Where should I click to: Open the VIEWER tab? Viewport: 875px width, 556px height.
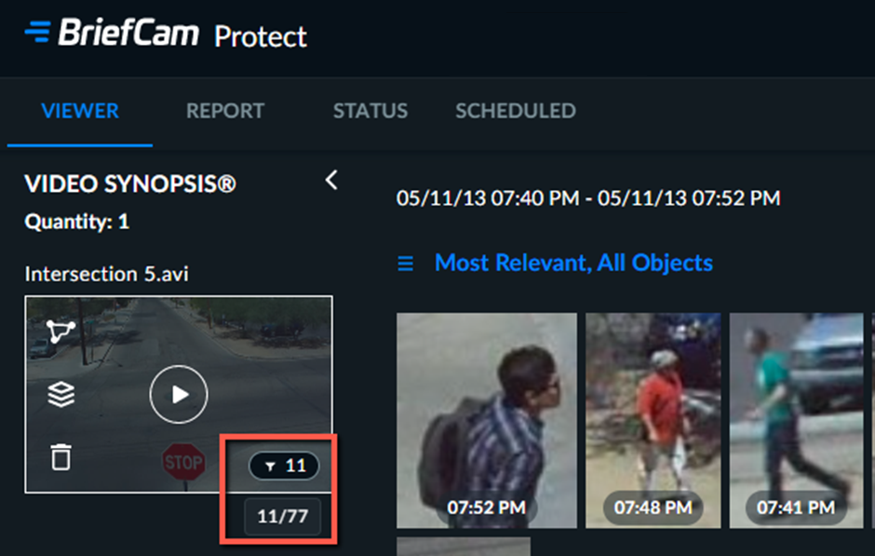[x=80, y=111]
